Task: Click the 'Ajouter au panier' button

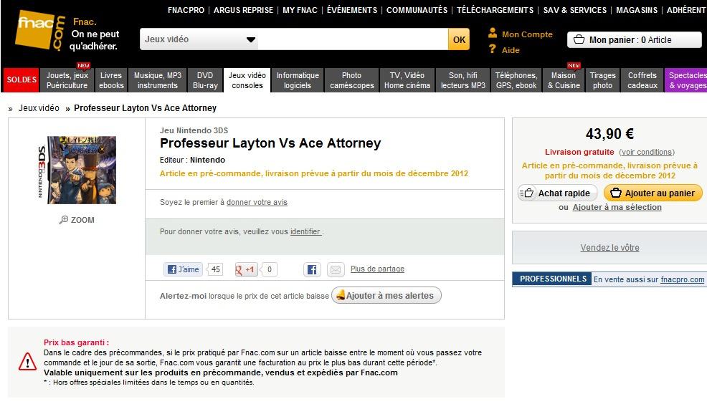Action: [653, 193]
